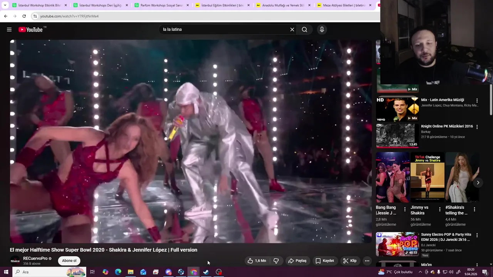The height and width of the screenshot is (277, 493).
Task: Open options for #Shakira's telling short
Action: click(x=475, y=209)
